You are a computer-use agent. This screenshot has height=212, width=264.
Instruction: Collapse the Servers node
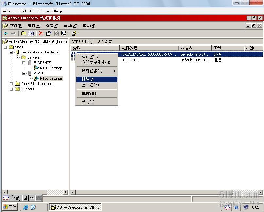pyautogui.click(x=17, y=57)
